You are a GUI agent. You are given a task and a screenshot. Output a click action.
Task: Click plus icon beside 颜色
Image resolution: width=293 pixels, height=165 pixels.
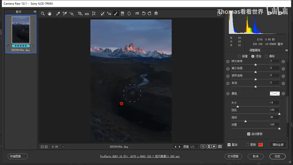(x=283, y=93)
